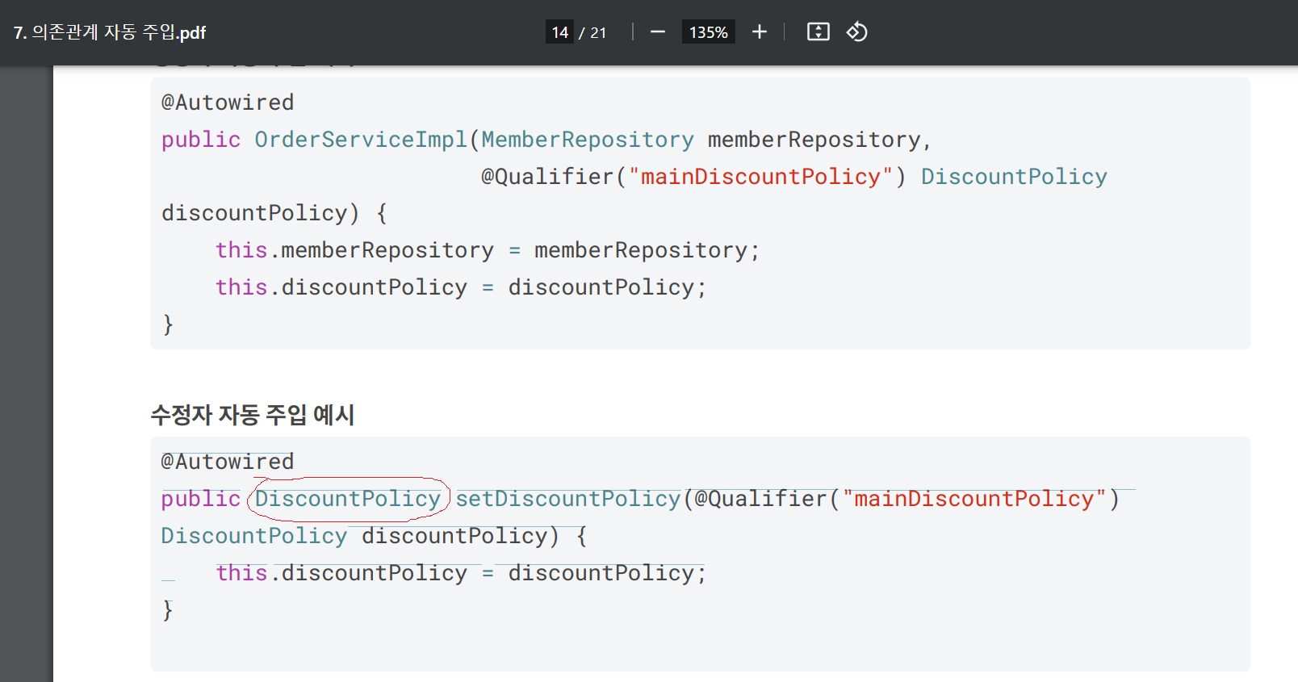Click the rotate counterclockwise icon

point(856,32)
